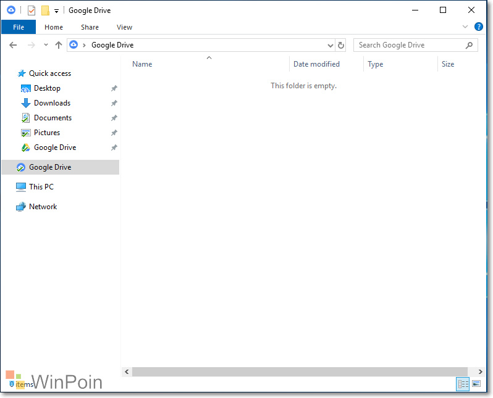Image resolution: width=493 pixels, height=398 pixels.
Task: Open the Documents folder
Action: (x=53, y=118)
